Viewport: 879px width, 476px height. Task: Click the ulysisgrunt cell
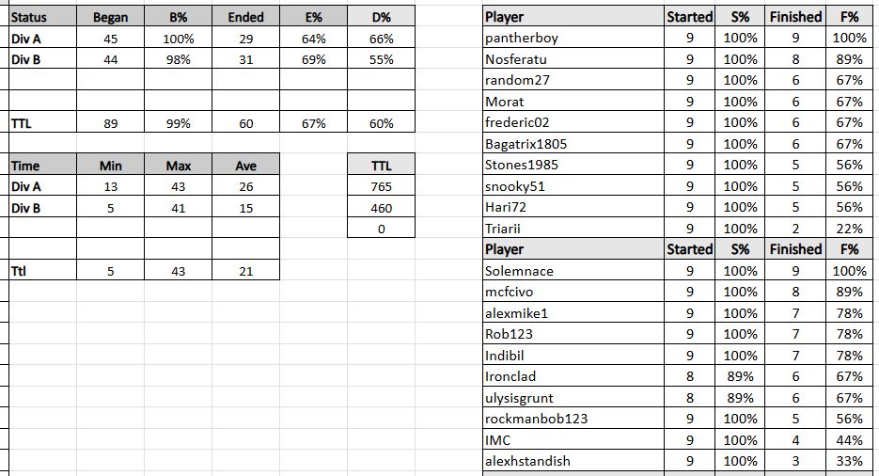click(x=572, y=398)
